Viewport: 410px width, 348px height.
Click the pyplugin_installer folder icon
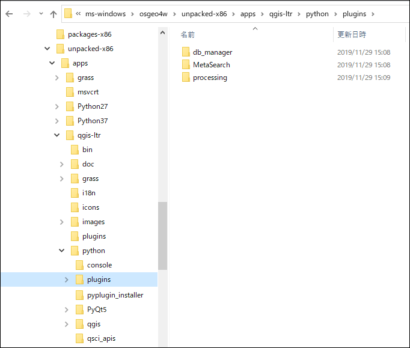pos(80,295)
